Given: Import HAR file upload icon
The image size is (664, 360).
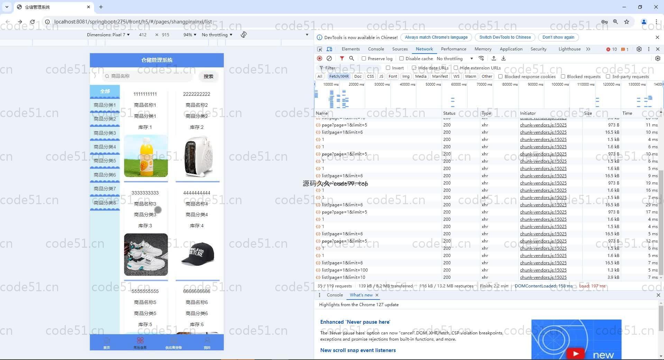Looking at the screenshot, I should coord(494,58).
